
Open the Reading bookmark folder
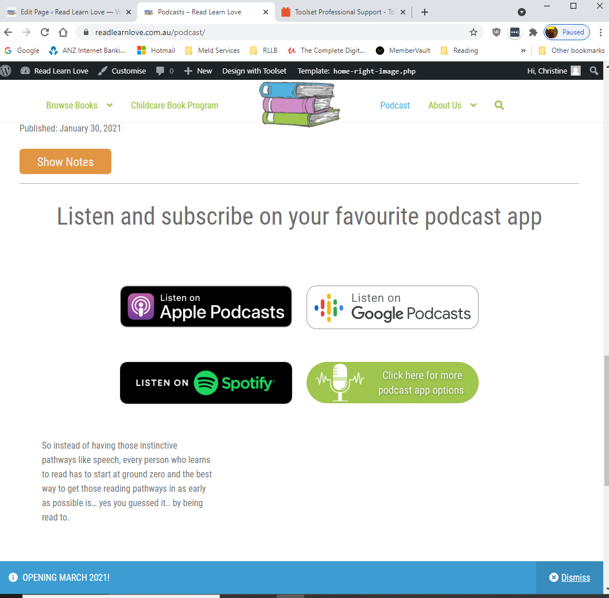(x=459, y=51)
